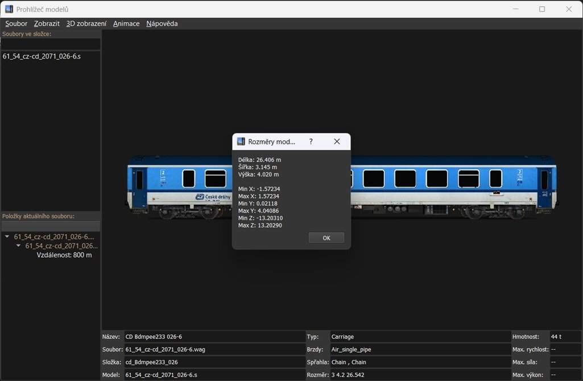Click the Brzdy field Air_single_pipe
This screenshot has height=381, width=583.
pos(420,349)
